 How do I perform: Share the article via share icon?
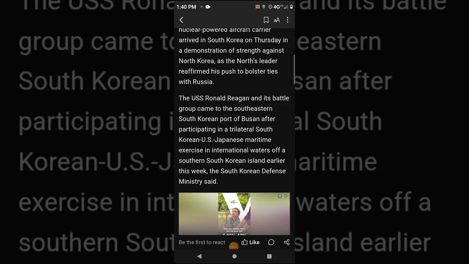(x=287, y=242)
